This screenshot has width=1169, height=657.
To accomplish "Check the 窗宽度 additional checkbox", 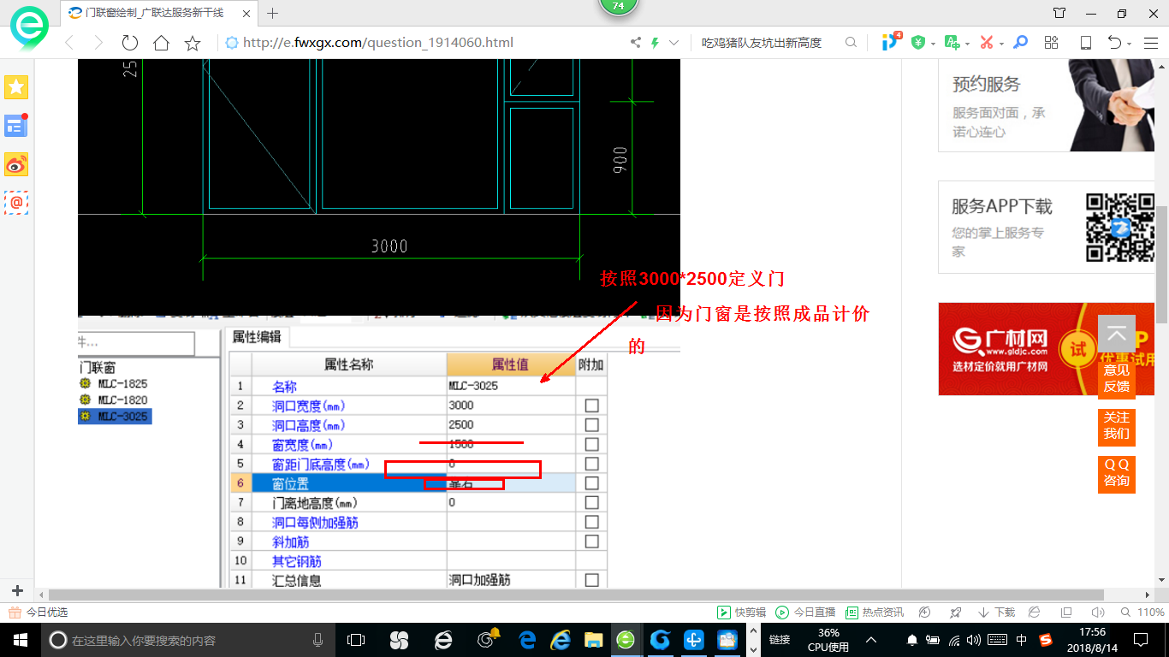I will pos(591,445).
